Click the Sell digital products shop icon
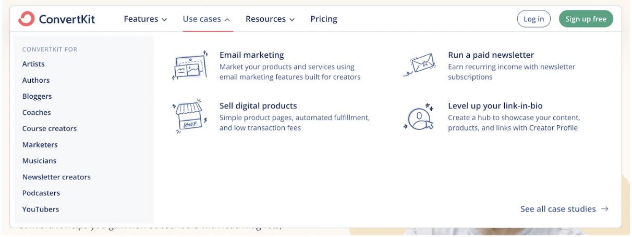The width and height of the screenshot is (632, 237). tap(189, 116)
